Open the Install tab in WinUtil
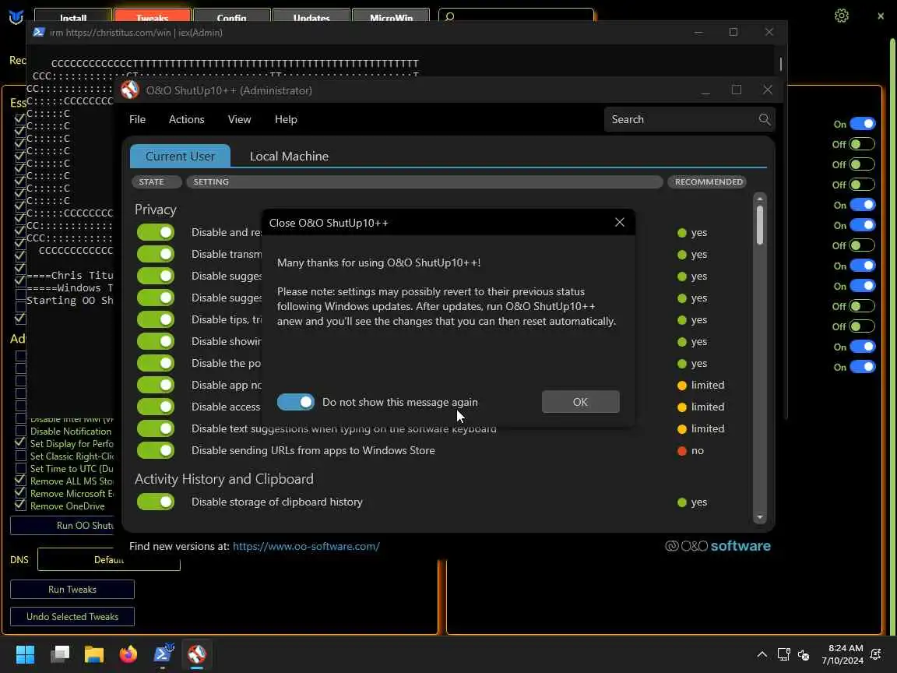Image resolution: width=897 pixels, height=673 pixels. (73, 16)
